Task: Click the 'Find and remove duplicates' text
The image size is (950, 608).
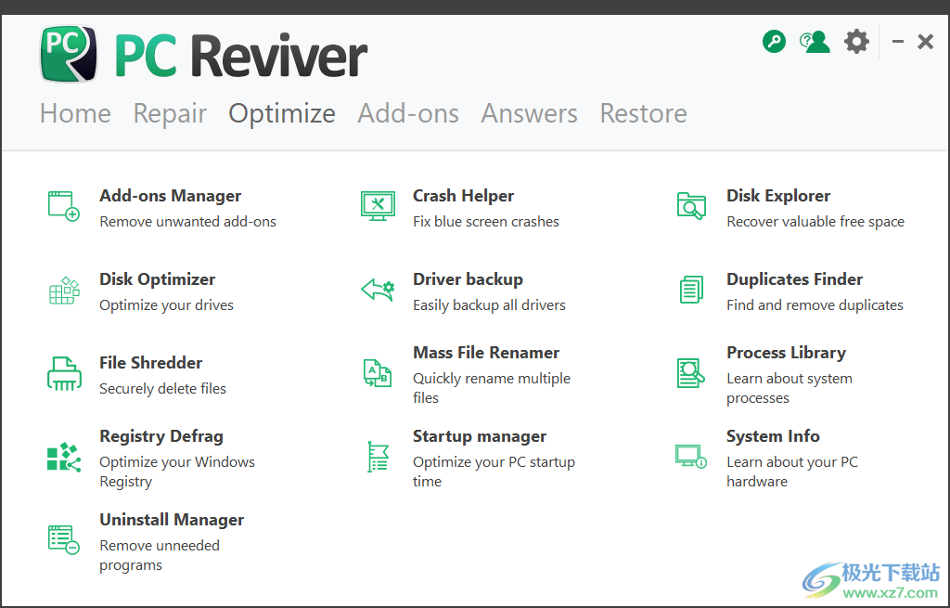Action: 815,305
